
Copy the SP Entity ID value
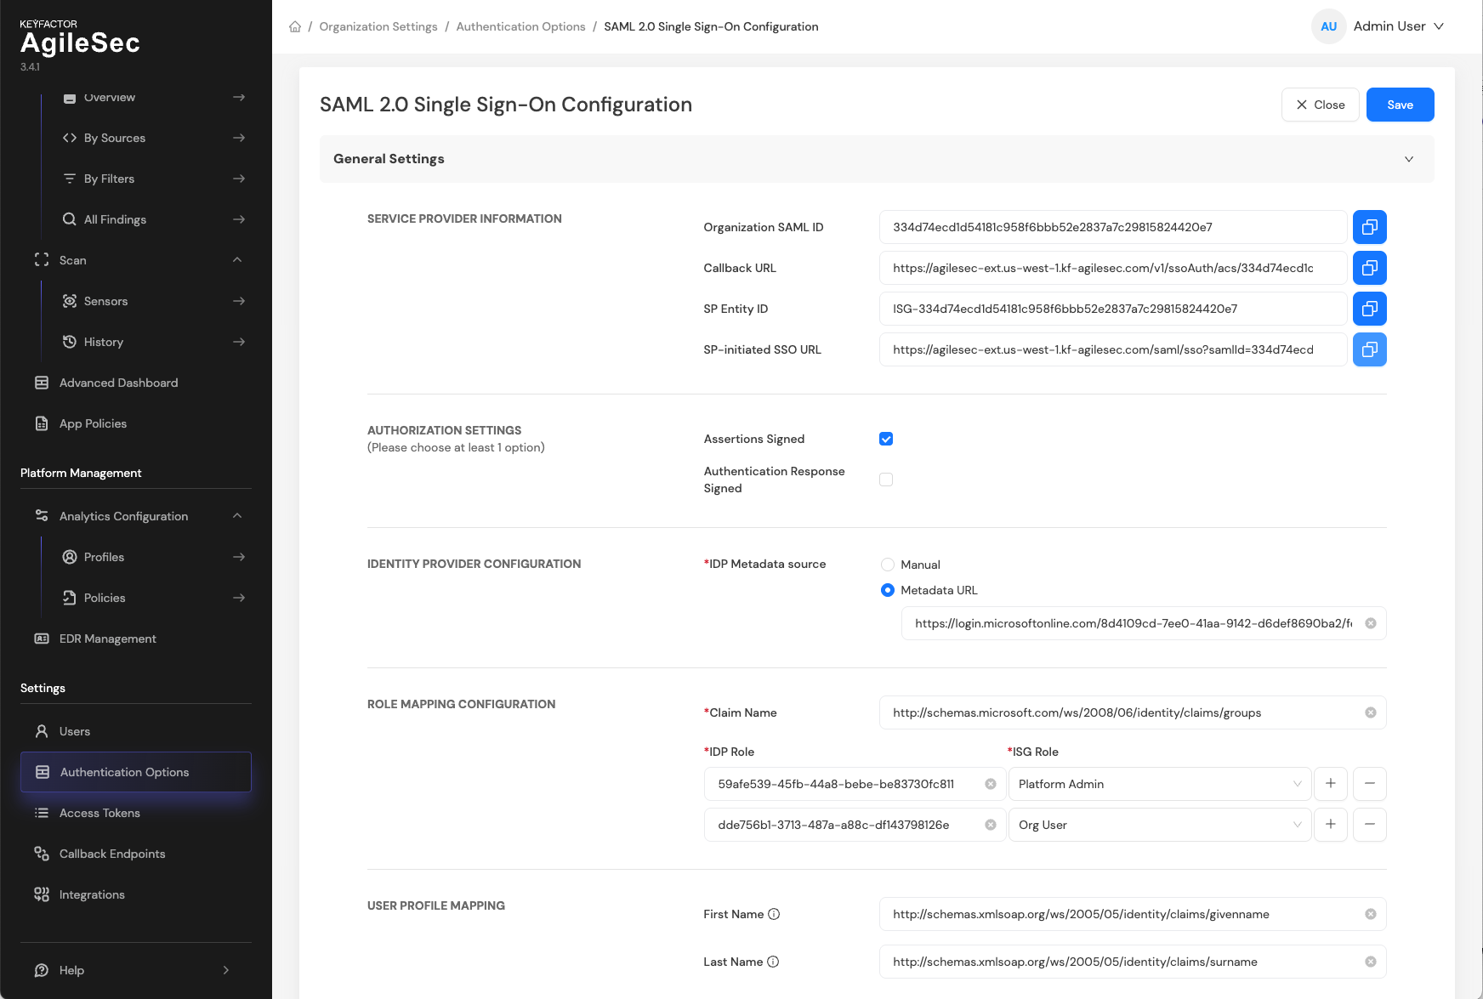[1369, 309]
